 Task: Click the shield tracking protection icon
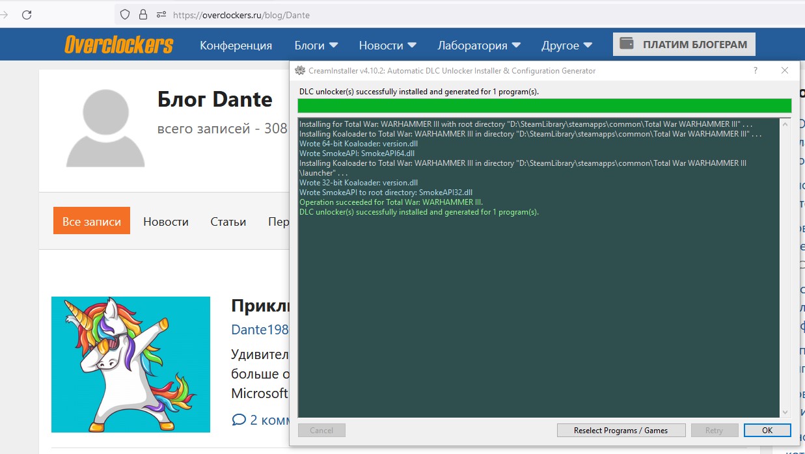[125, 14]
